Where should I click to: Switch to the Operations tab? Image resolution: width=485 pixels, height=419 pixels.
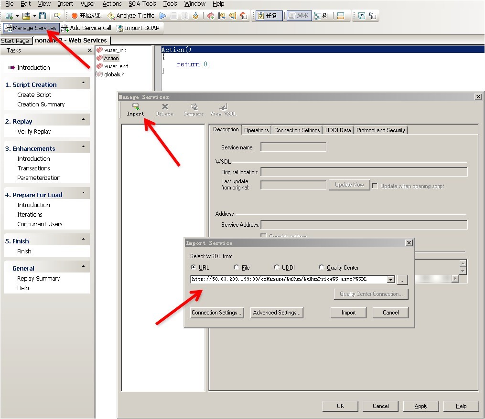pos(257,130)
